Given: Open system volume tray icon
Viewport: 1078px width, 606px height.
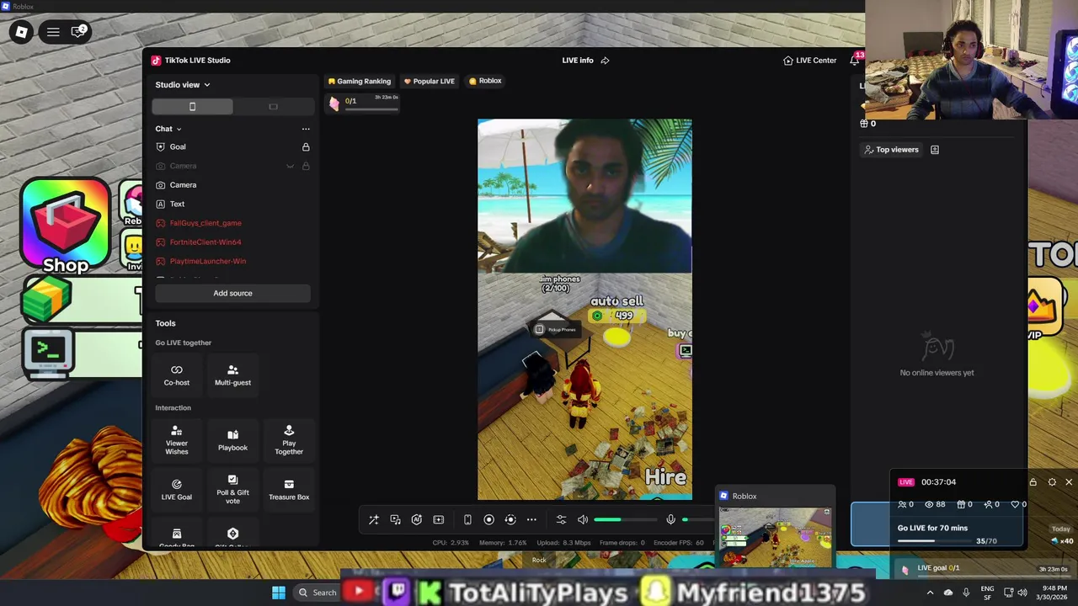Looking at the screenshot, I should tap(1022, 593).
